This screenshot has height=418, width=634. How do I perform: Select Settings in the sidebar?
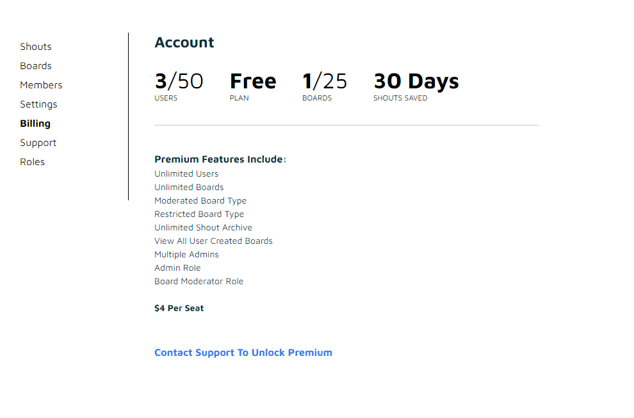click(x=38, y=104)
